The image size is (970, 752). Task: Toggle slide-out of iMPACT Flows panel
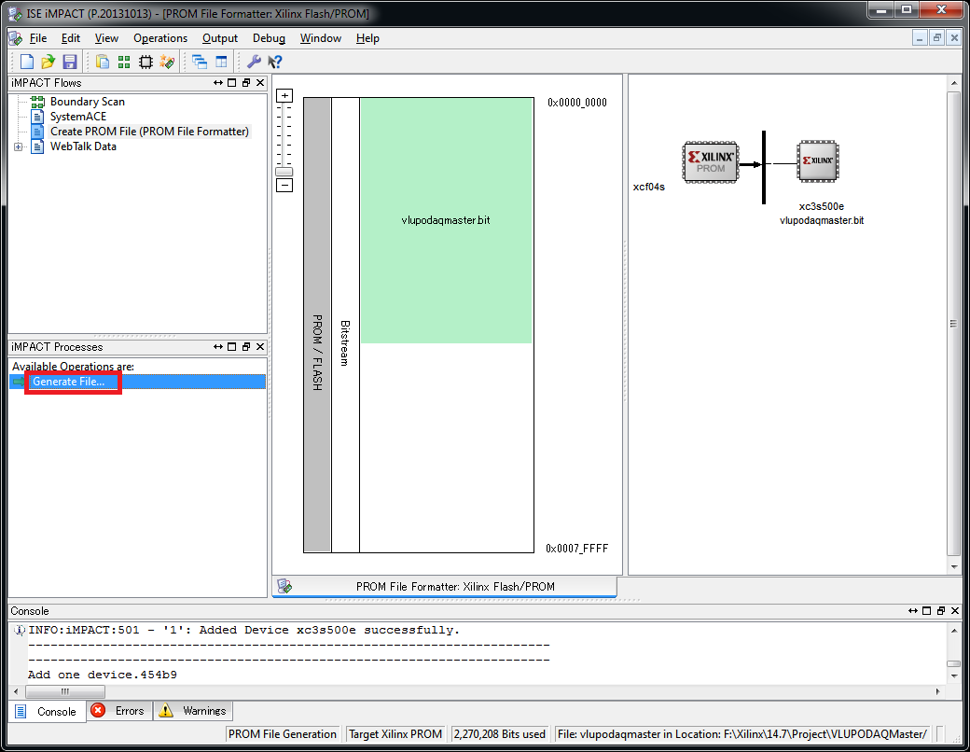[x=217, y=83]
